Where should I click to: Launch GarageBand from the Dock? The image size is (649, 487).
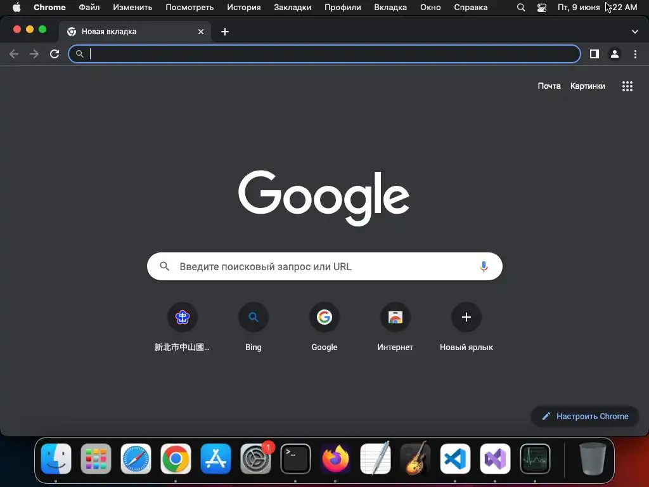pos(415,458)
